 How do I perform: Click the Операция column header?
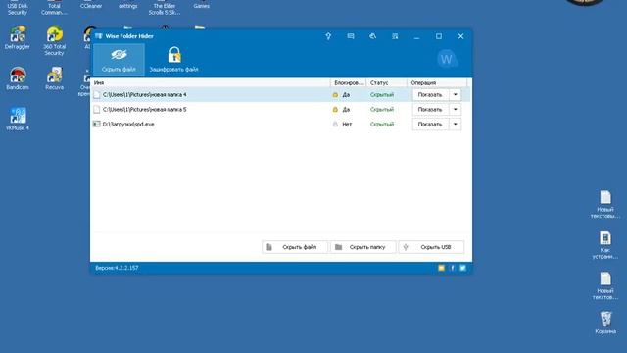coord(437,82)
